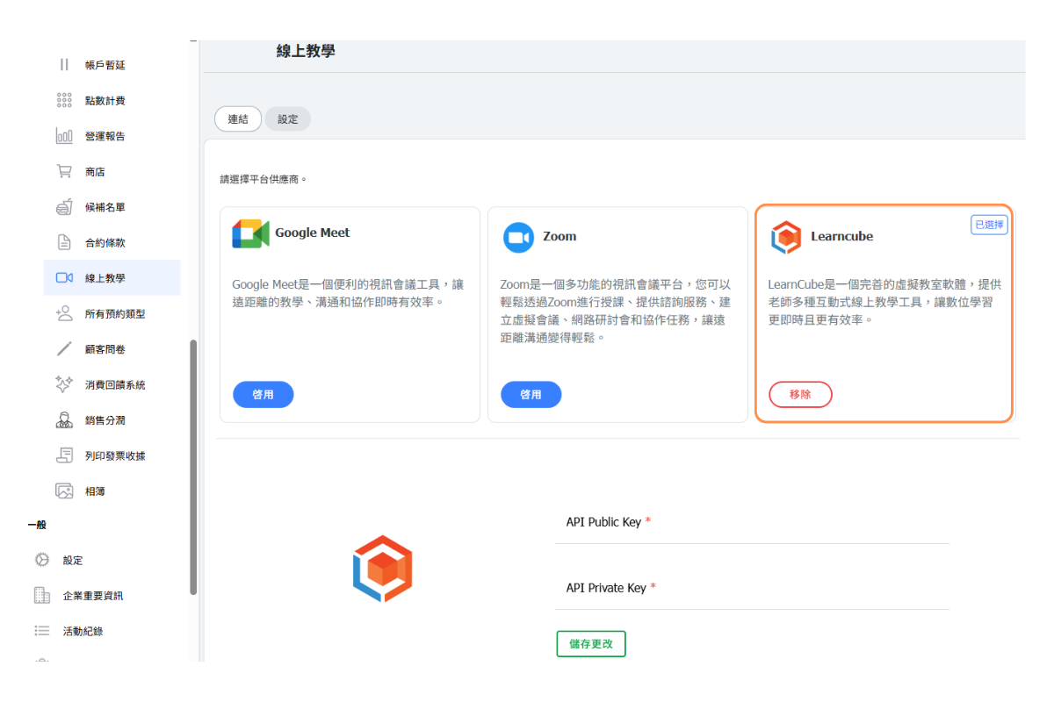This screenshot has height=702, width=1054.
Task: Click the 相簿 photo album icon
Action: click(64, 491)
